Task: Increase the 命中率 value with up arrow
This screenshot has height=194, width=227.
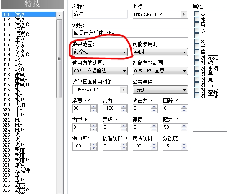Action: coord(93,145)
